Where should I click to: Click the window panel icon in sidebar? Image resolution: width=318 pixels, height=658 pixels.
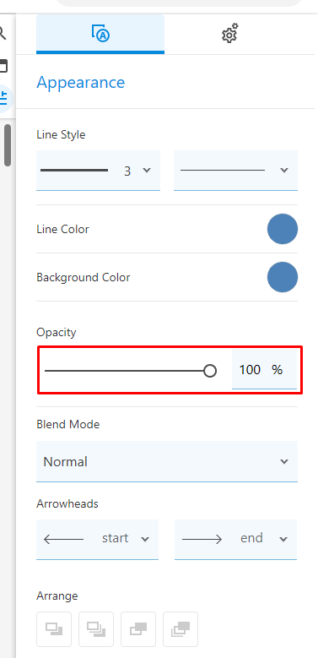point(3,66)
